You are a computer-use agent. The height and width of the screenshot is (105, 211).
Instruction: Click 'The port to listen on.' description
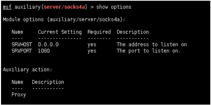[149, 51]
